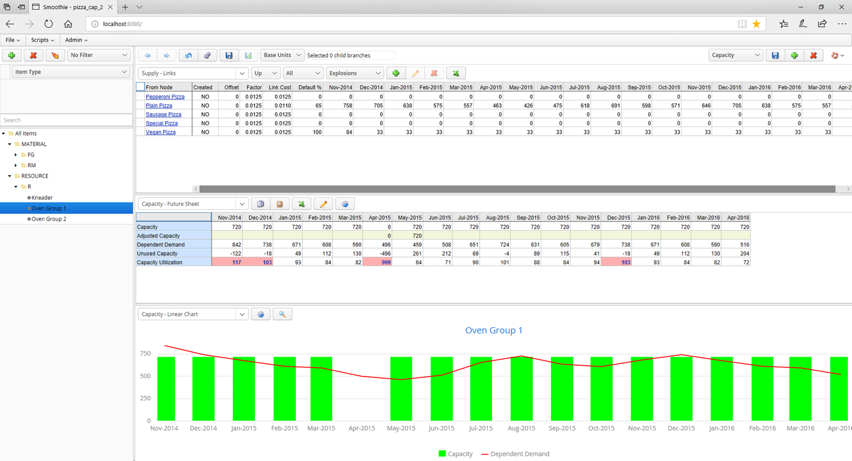Image resolution: width=852 pixels, height=461 pixels.
Task: Star the current page in the browser favorites bar
Action: pos(756,24)
